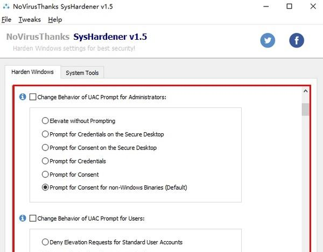The image size is (323, 252).
Task: Select the Prompt for Credentials radio button
Action: click(x=45, y=161)
